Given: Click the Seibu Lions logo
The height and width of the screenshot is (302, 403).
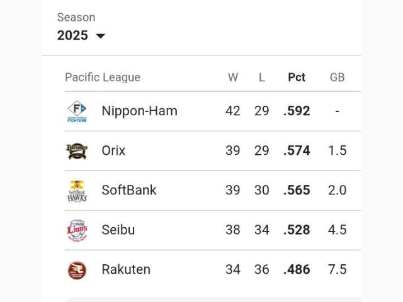Looking at the screenshot, I should (77, 230).
